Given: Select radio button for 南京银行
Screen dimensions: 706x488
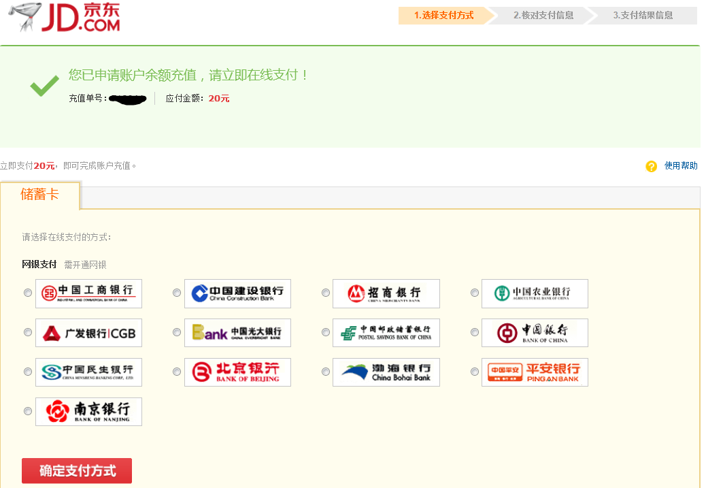Looking at the screenshot, I should click(x=28, y=411).
